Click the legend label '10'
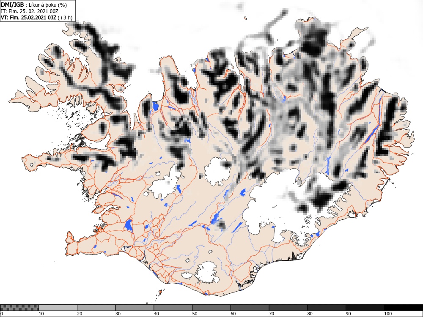The height and width of the screenshot is (317, 423). pos(41,314)
